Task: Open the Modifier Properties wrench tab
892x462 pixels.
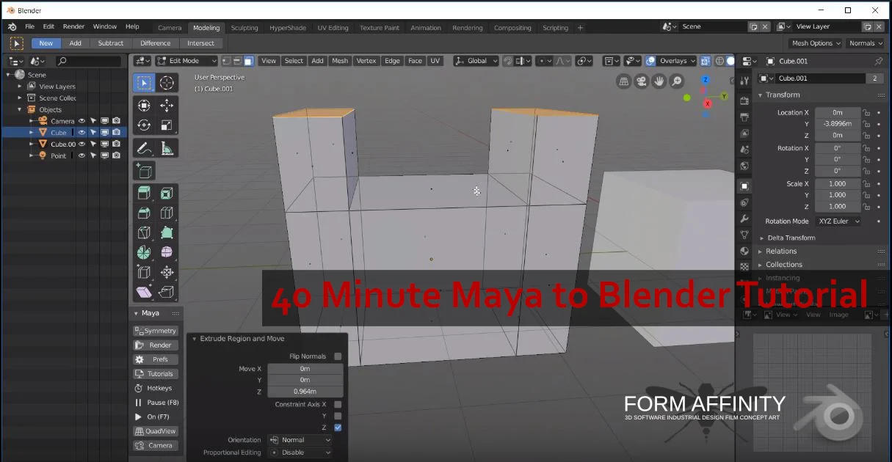Action: coord(745,218)
